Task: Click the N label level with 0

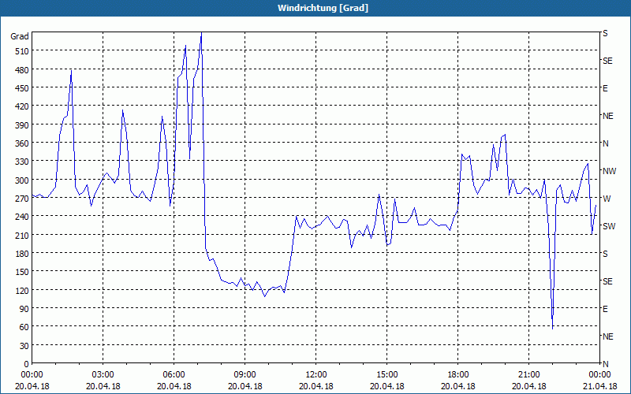Action: pos(605,364)
